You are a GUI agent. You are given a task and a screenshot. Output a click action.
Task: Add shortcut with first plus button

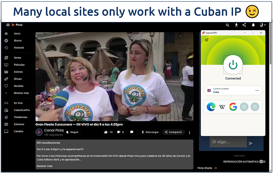244,107
